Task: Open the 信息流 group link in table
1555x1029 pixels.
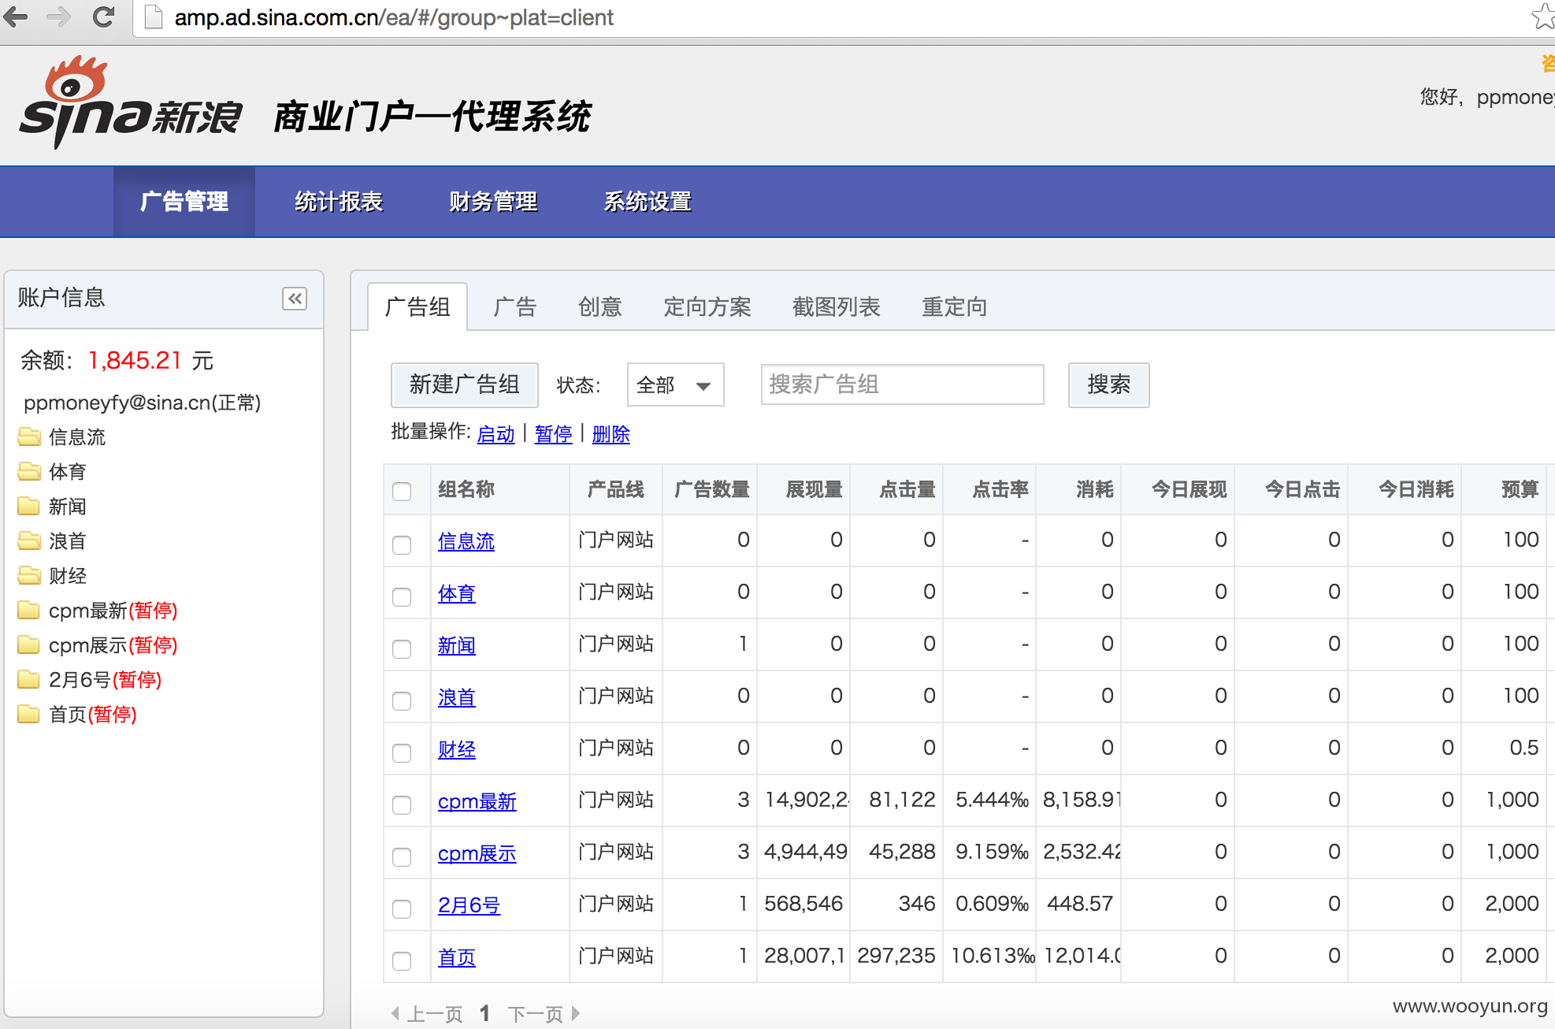Action: pyautogui.click(x=466, y=541)
